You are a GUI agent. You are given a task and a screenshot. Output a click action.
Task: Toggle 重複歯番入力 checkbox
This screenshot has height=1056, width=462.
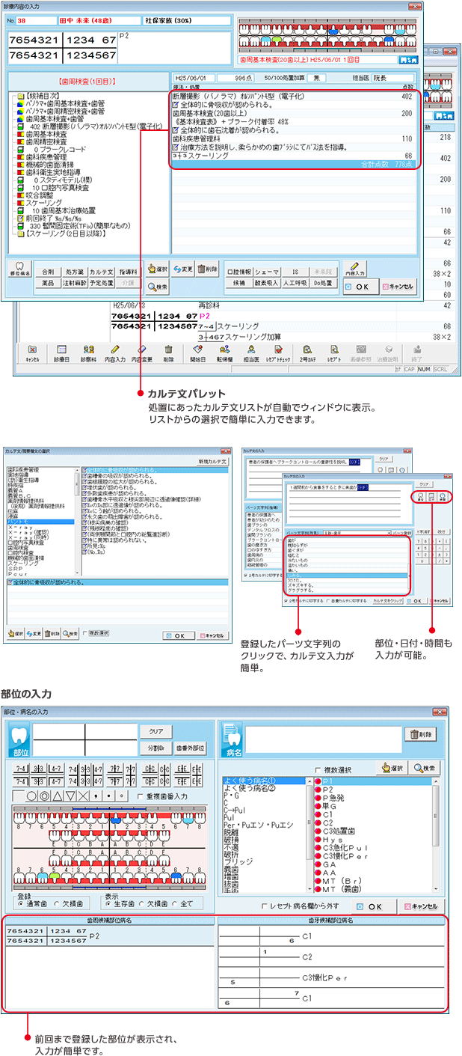(141, 797)
